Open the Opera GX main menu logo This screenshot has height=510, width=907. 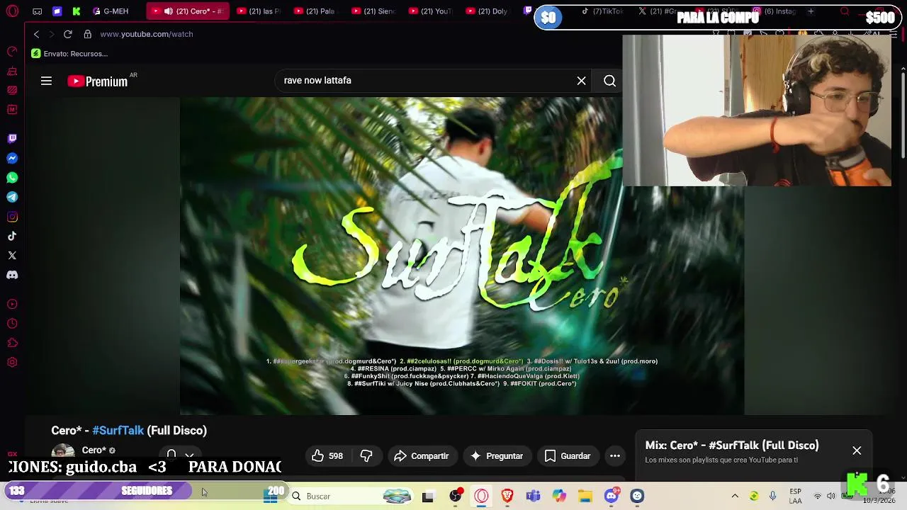12,11
